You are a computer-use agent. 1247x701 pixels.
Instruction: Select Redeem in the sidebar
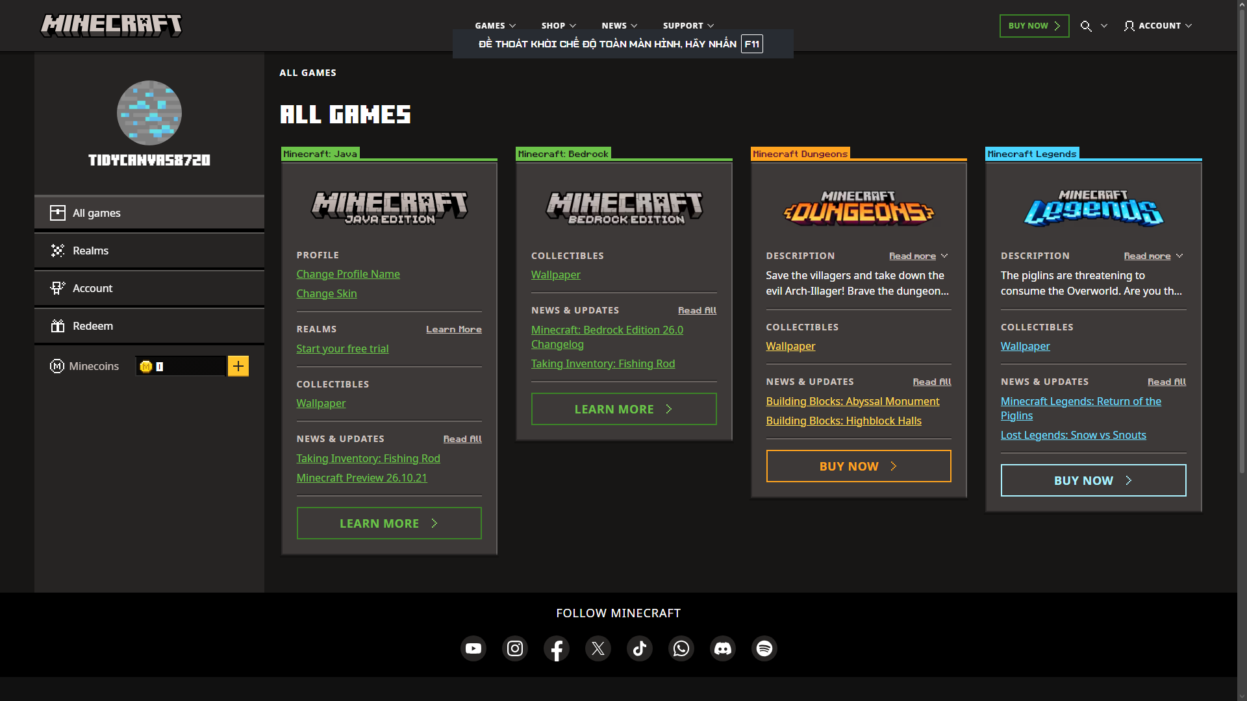[x=149, y=326]
